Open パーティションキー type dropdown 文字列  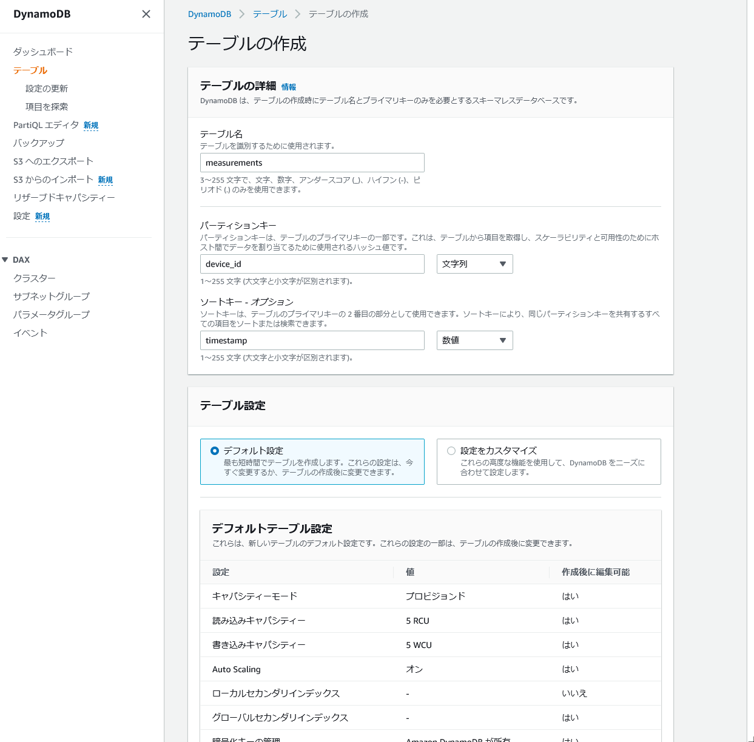tap(475, 264)
